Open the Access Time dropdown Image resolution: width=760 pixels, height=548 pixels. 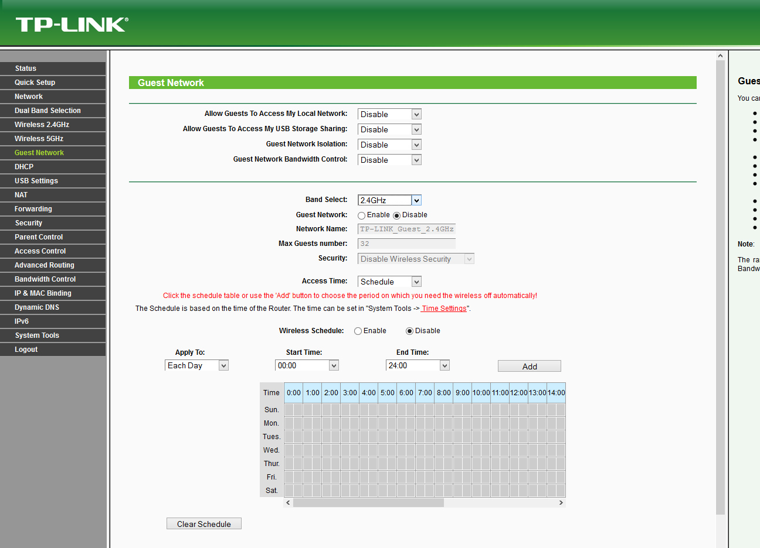point(389,282)
